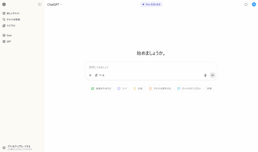Screen dimensions: 258x152
Task: Select the テキストを要約する suggestion chip
Action: click(160, 88)
